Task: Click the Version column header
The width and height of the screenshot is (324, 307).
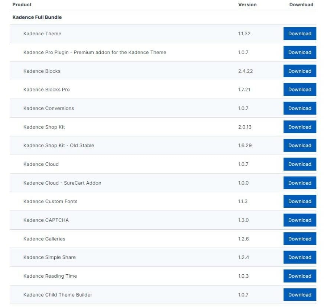Action: [247, 5]
